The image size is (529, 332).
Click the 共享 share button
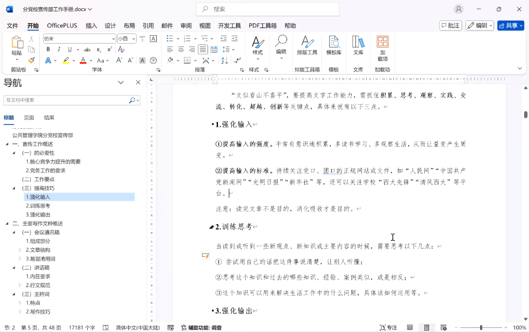511,25
